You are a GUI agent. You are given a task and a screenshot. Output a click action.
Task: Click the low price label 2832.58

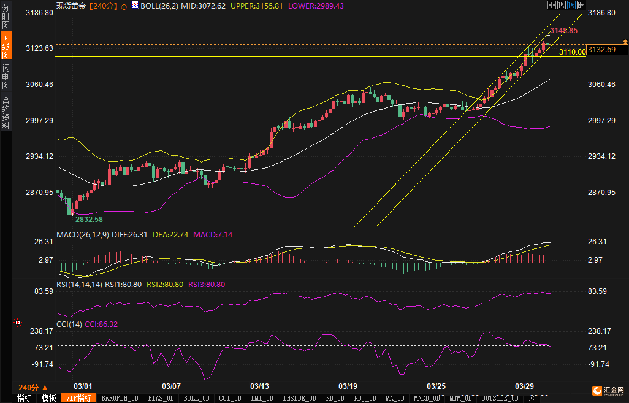(89, 219)
